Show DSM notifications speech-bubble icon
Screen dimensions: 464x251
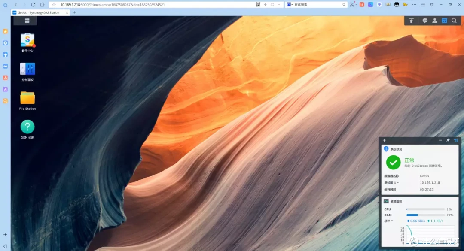point(425,21)
